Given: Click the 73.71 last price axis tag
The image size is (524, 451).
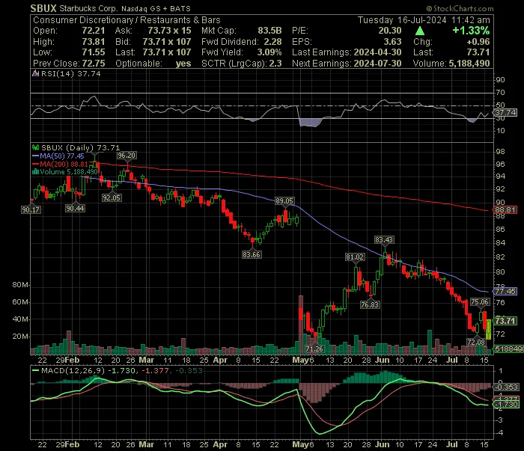Looking at the screenshot, I should (x=505, y=321).
